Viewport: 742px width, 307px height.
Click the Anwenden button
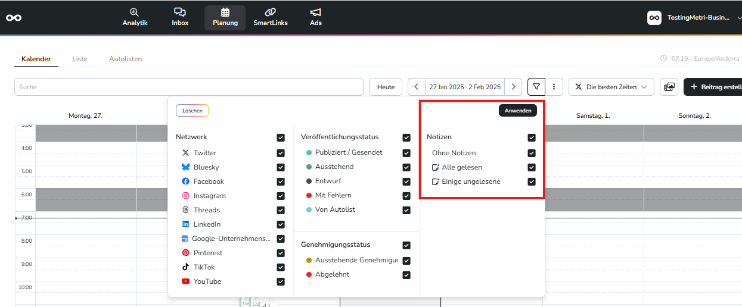[518, 111]
